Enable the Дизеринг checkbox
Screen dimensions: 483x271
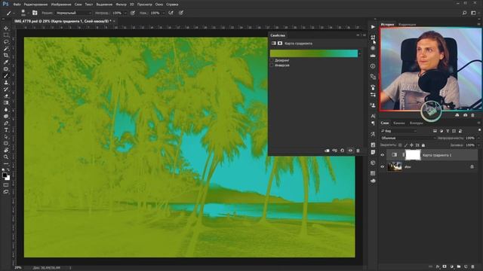pos(272,60)
